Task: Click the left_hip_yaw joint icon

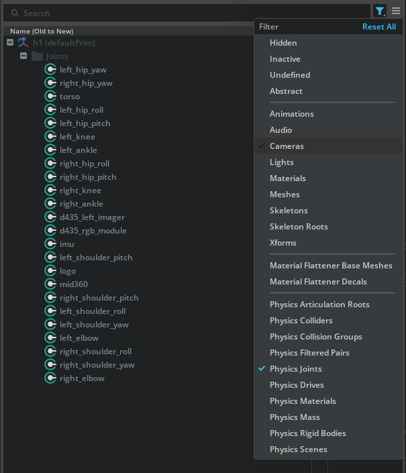Action: click(50, 70)
